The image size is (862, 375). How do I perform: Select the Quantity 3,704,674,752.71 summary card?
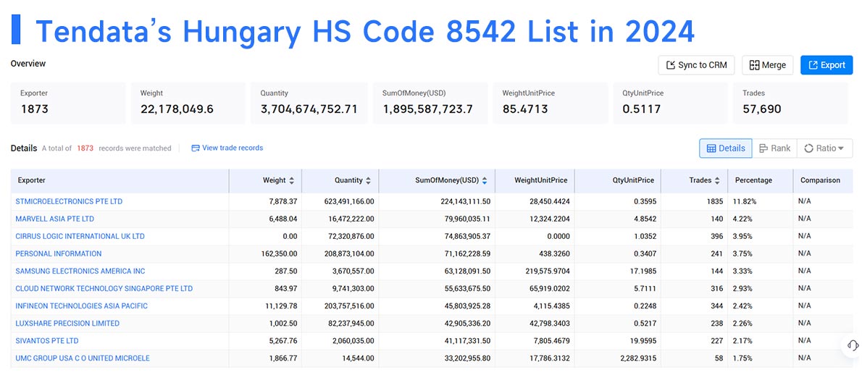pos(309,103)
